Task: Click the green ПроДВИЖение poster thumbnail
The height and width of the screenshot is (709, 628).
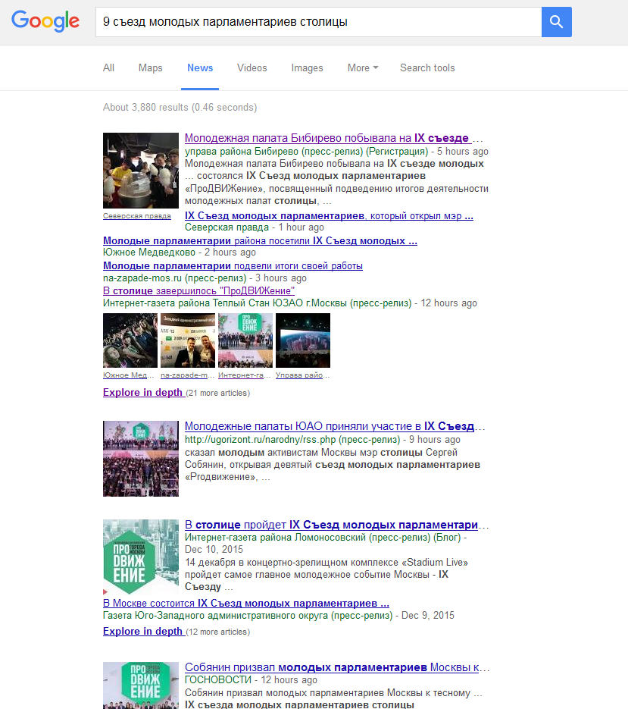Action: pos(140,557)
